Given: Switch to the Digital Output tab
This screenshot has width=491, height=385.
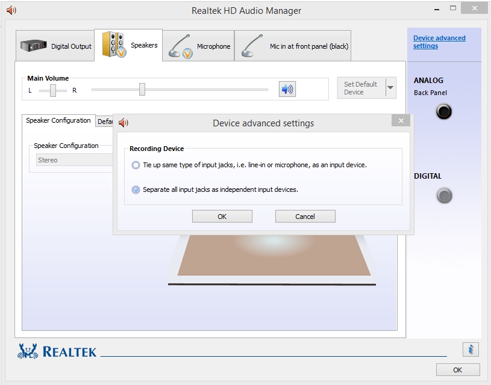Looking at the screenshot, I should click(x=55, y=46).
